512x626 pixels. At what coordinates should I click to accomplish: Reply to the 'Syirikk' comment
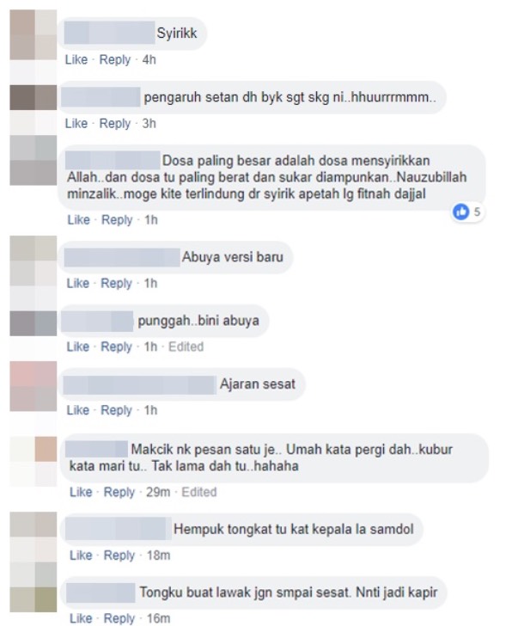tap(115, 60)
